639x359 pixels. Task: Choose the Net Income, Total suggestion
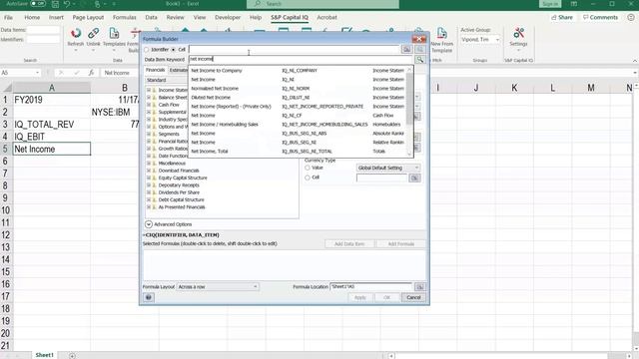(299, 151)
